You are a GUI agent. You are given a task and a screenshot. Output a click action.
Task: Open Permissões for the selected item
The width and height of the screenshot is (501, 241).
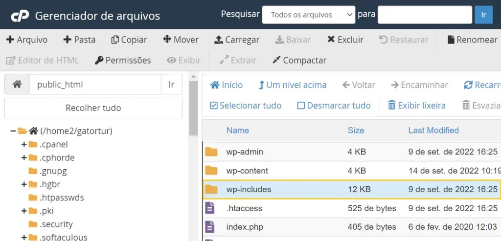pos(123,60)
